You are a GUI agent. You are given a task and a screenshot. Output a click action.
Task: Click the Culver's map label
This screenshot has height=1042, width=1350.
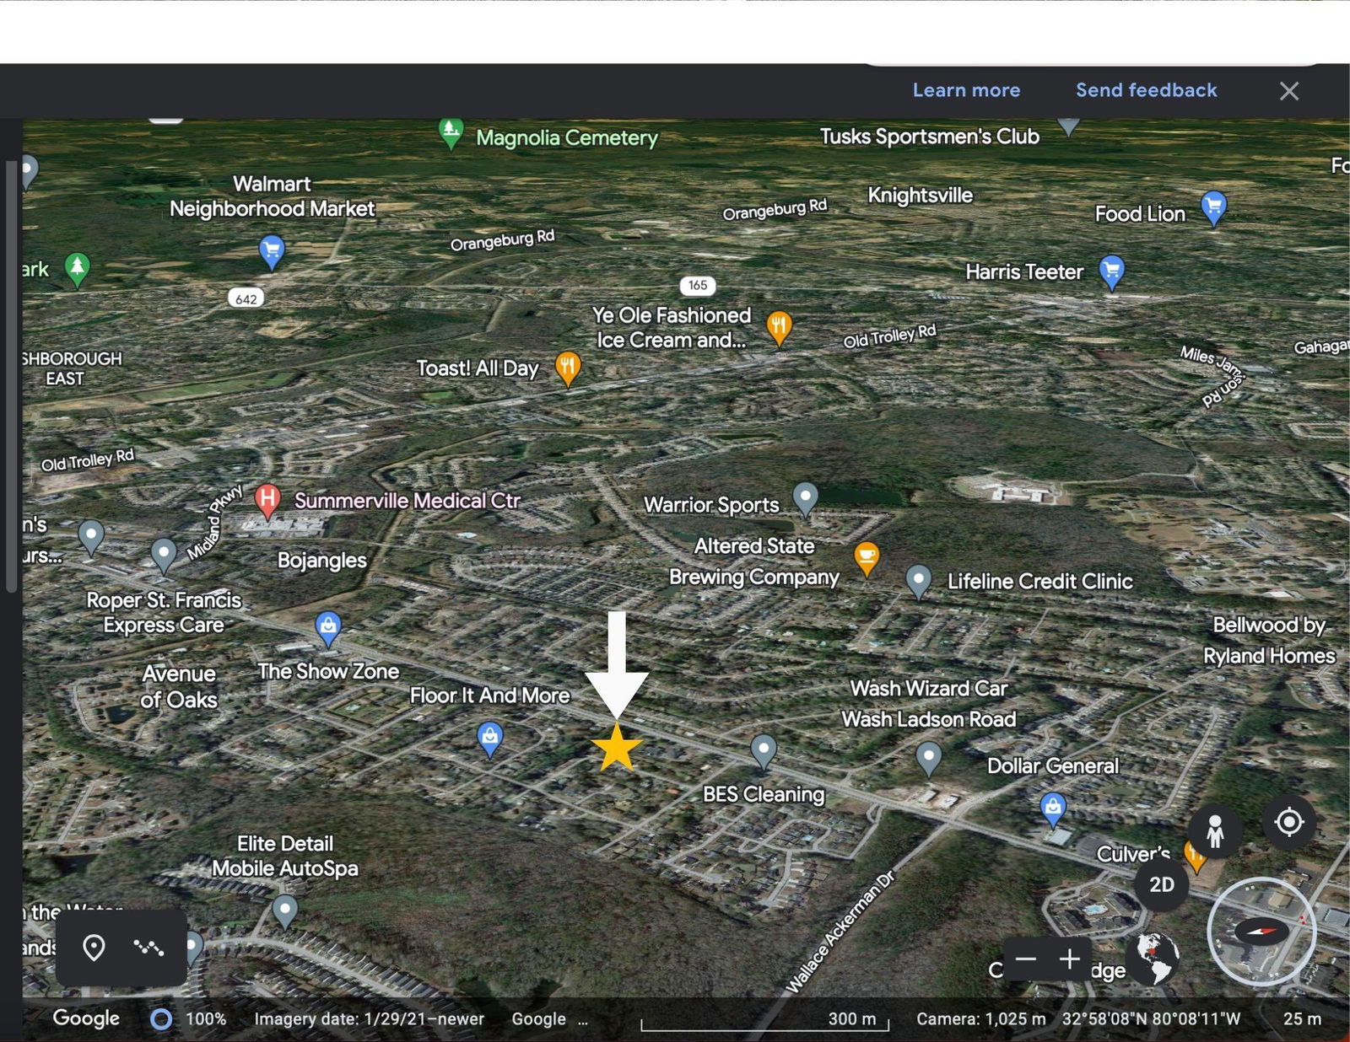(x=1133, y=854)
